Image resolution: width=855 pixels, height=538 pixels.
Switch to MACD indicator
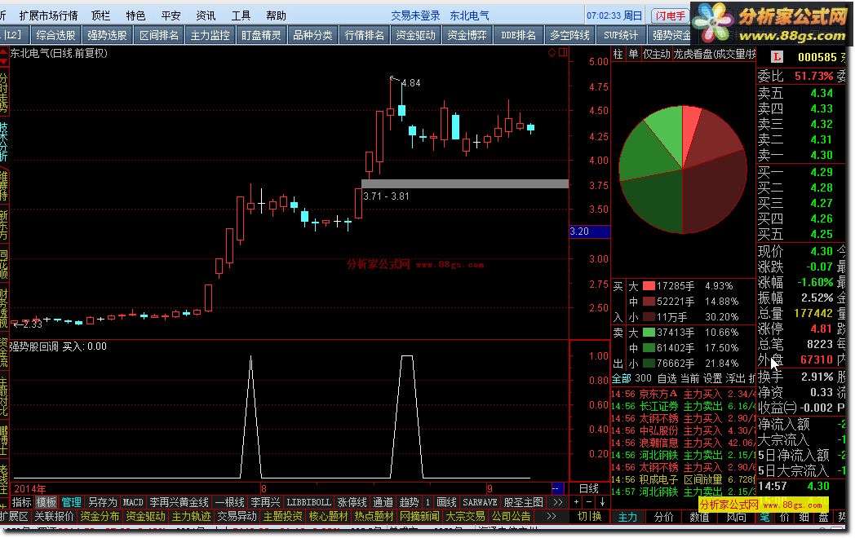point(133,502)
